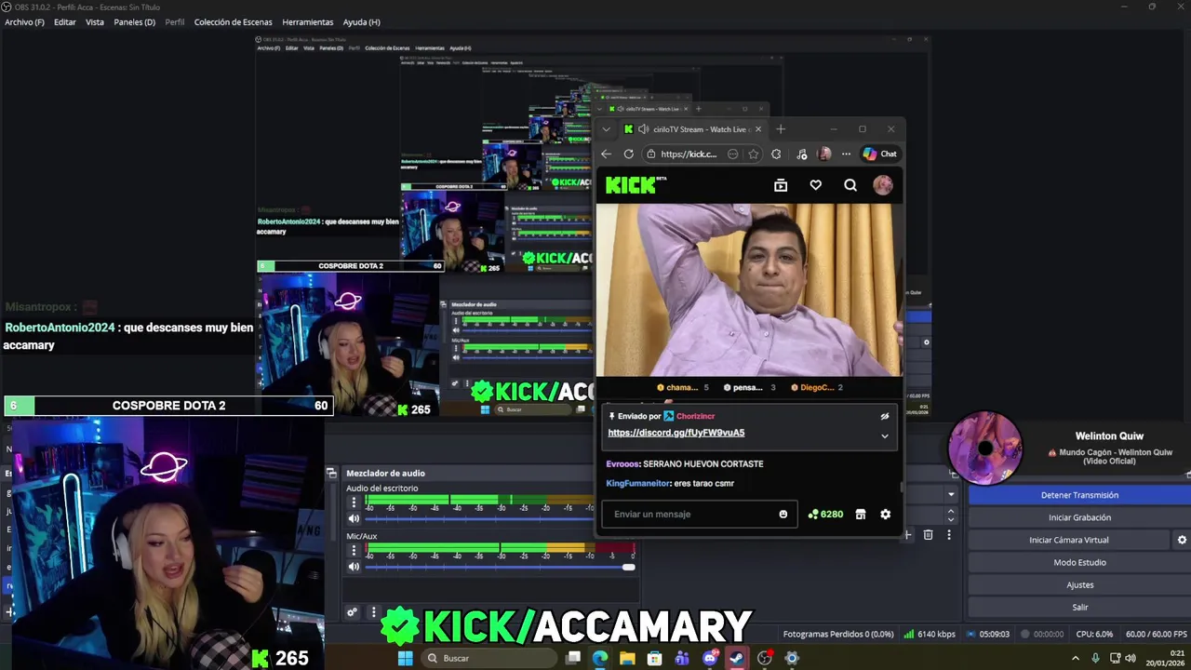Screen dimensions: 1191x670
Task: Open the Windows Start menu
Action: point(405,658)
